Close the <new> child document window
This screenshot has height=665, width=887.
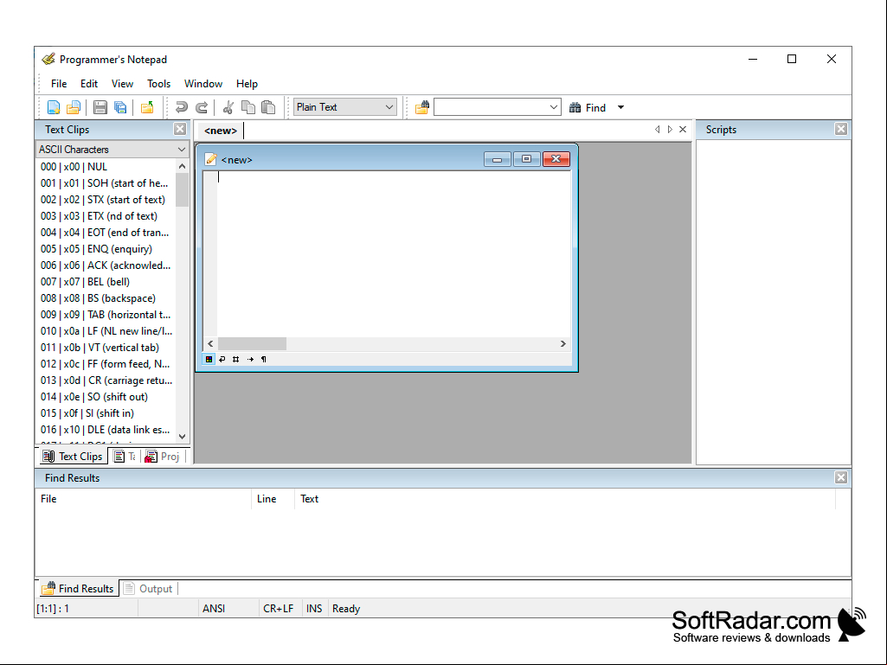pyautogui.click(x=556, y=159)
